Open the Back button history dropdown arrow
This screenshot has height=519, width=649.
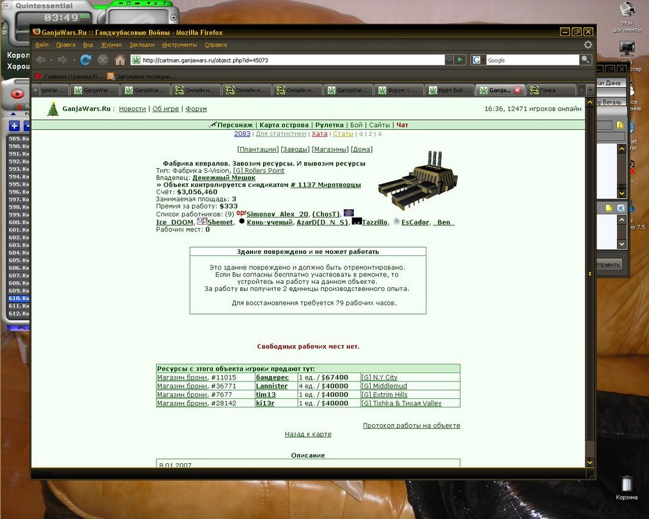52,60
